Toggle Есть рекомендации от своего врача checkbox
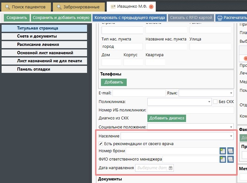The height and width of the screenshot is (183, 247). (x=101, y=144)
